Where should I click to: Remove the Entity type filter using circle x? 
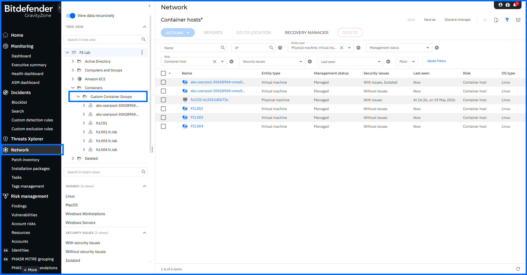(358, 48)
